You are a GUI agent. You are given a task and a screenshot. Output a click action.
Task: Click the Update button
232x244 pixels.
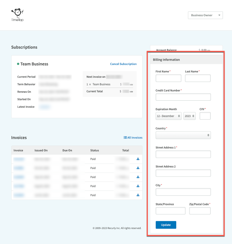(x=166, y=225)
